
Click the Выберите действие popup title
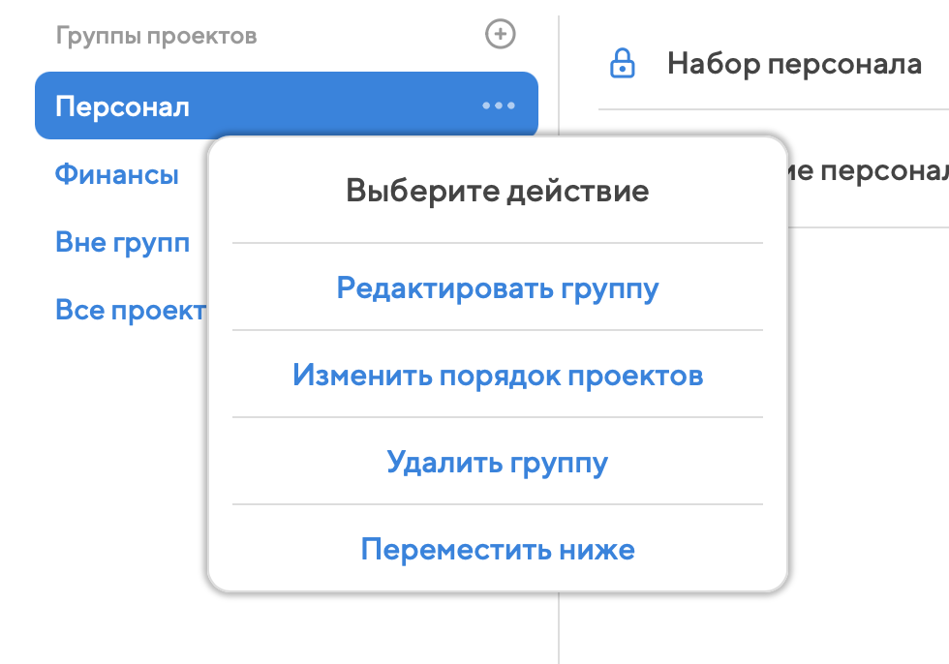(x=498, y=191)
